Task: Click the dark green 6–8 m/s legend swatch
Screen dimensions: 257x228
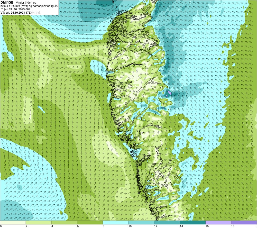Action: [x=90, y=222]
